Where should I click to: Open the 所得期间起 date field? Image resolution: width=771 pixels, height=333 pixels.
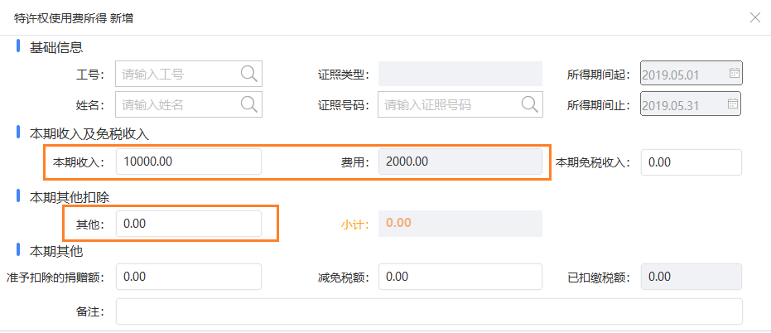click(691, 74)
